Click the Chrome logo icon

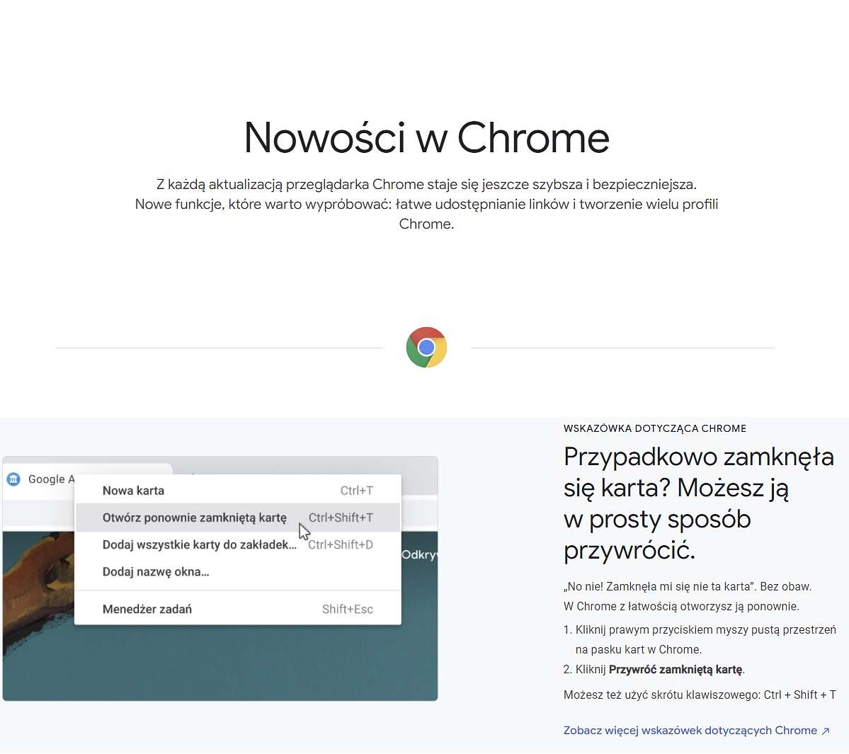(426, 347)
